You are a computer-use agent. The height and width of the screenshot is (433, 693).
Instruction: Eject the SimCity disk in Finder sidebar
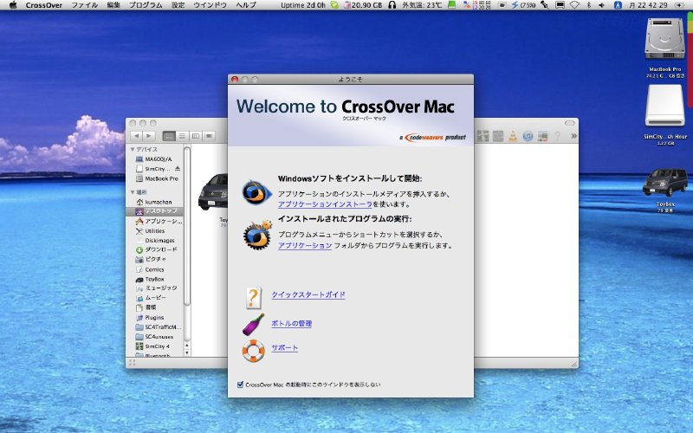tap(178, 169)
